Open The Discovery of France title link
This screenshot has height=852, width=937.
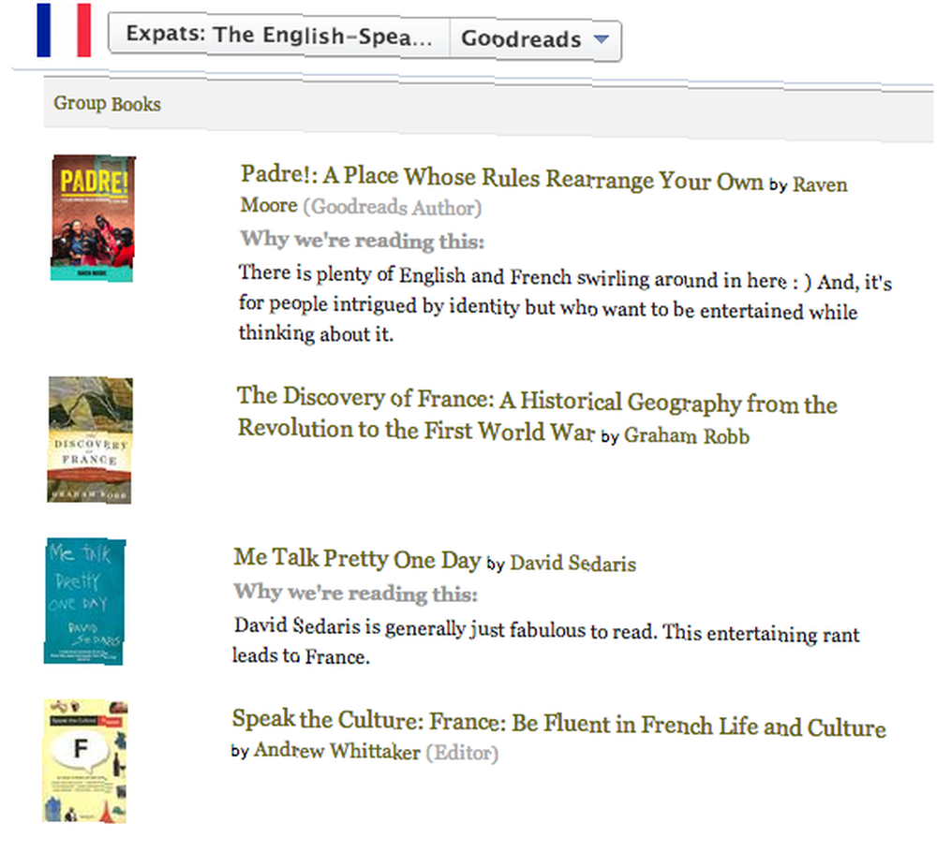(x=537, y=413)
